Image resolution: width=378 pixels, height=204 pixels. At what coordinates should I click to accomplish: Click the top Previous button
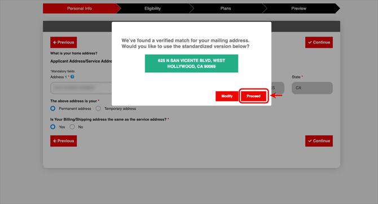click(64, 42)
